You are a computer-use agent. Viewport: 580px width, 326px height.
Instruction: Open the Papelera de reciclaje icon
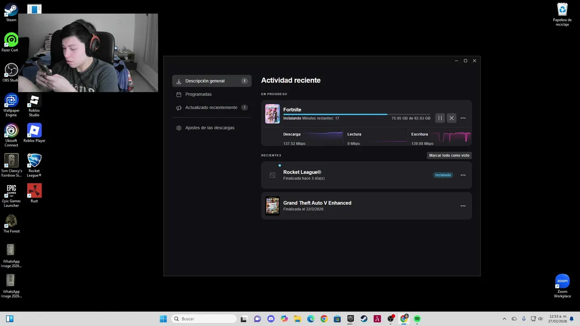click(562, 14)
